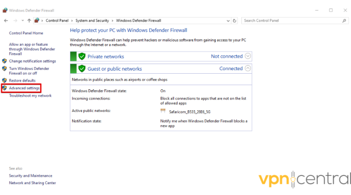Click the Search Control Panel field
This screenshot has width=351, height=195.
pos(295,21)
